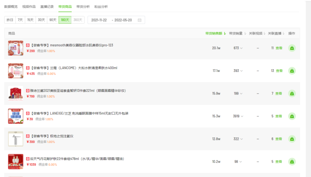
Task: Click 查看 for the 13 linked livestreams
Action: pyautogui.click(x=279, y=71)
